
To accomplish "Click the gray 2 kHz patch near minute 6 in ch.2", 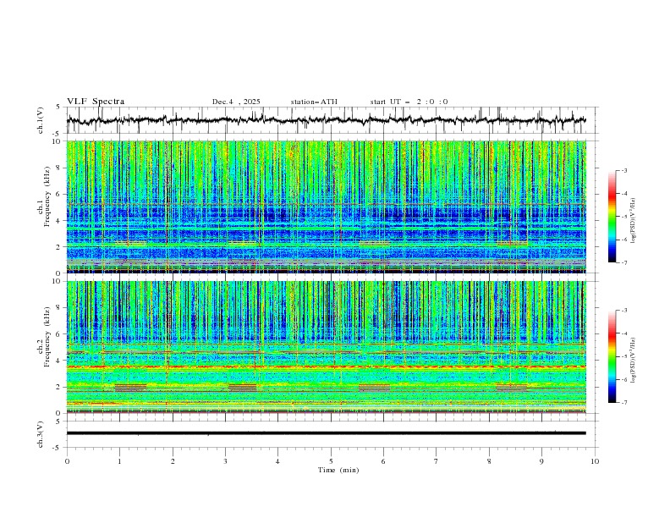I will pos(374,388).
